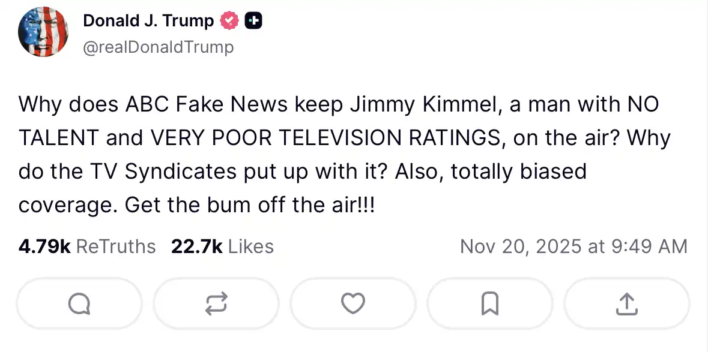Screen dimensions: 708x352
Task: Open the share upload icon
Action: click(x=626, y=304)
